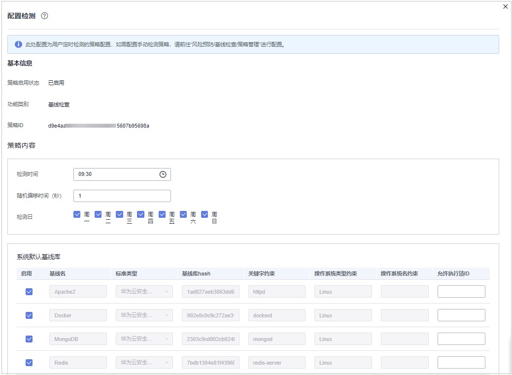This screenshot has height=375, width=512.
Task: Toggle the Docker baseline enable checkbox
Action: coord(29,315)
